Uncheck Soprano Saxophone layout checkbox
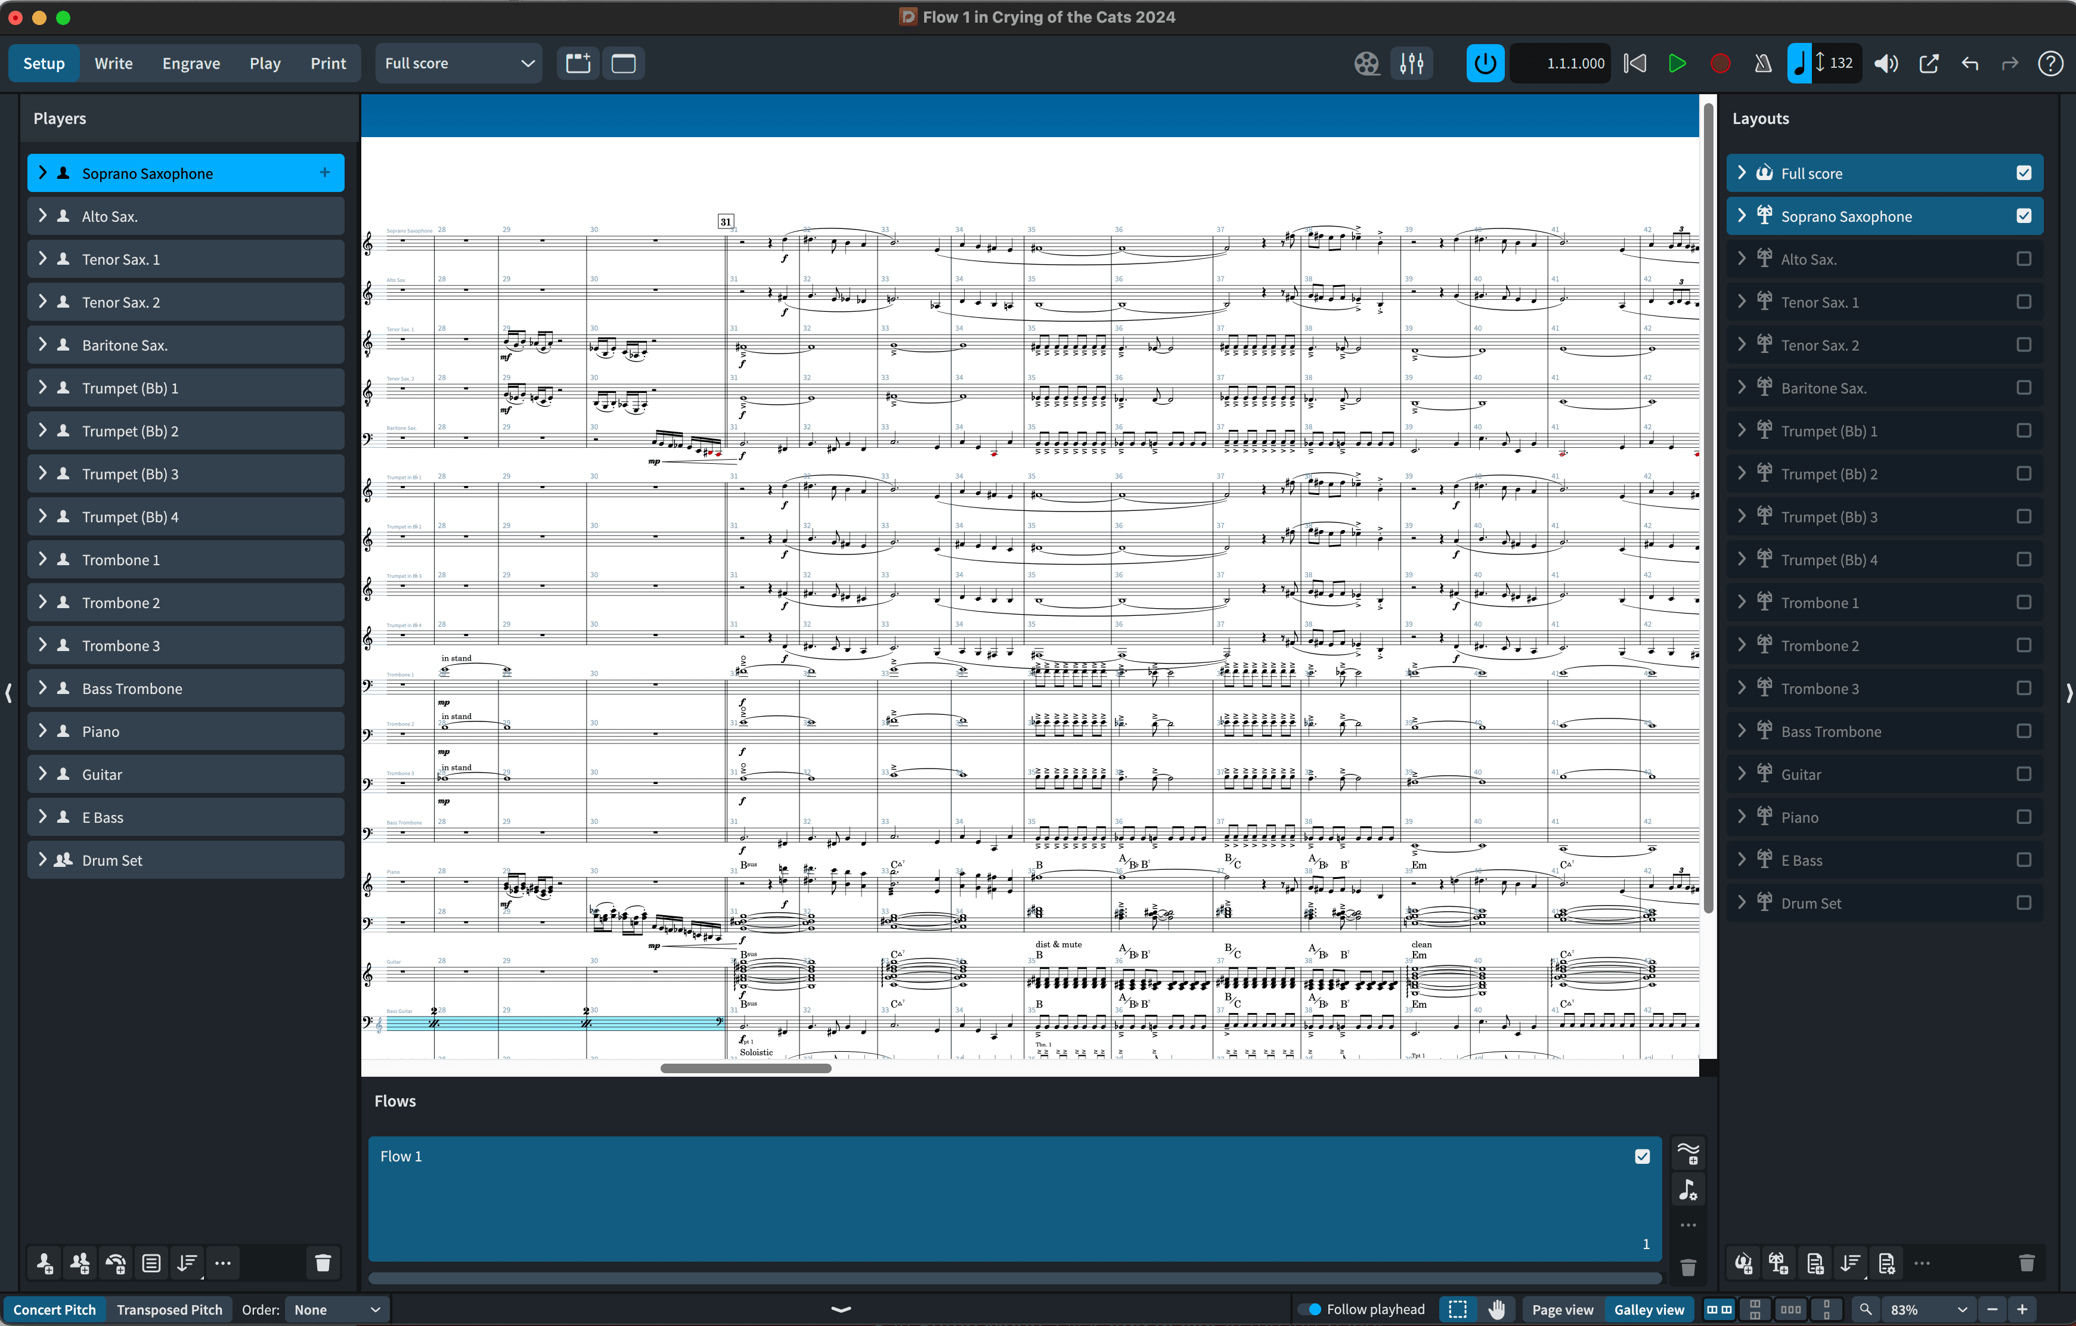Screen dimensions: 2076x1326 (2024, 216)
